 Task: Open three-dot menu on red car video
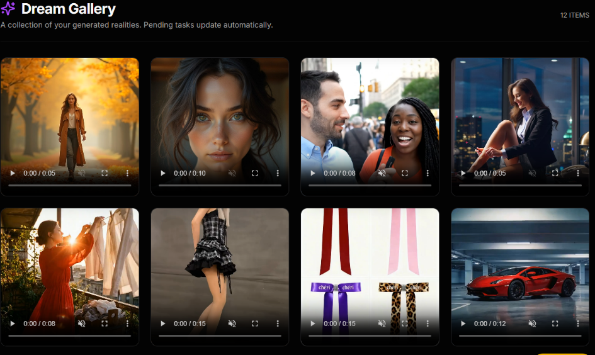578,324
